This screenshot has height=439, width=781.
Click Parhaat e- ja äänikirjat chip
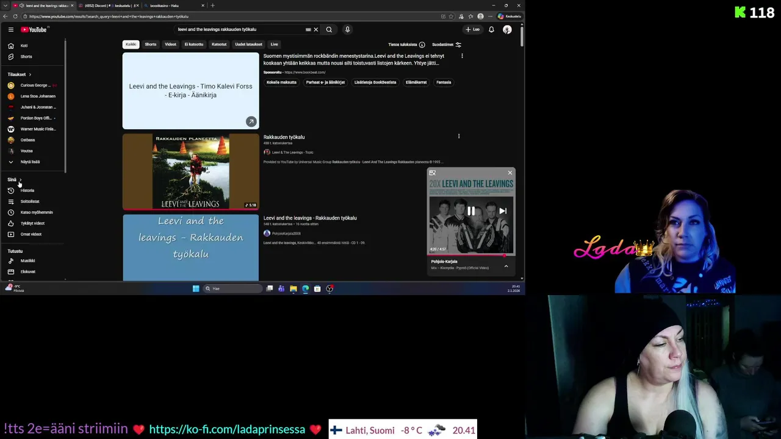click(325, 82)
